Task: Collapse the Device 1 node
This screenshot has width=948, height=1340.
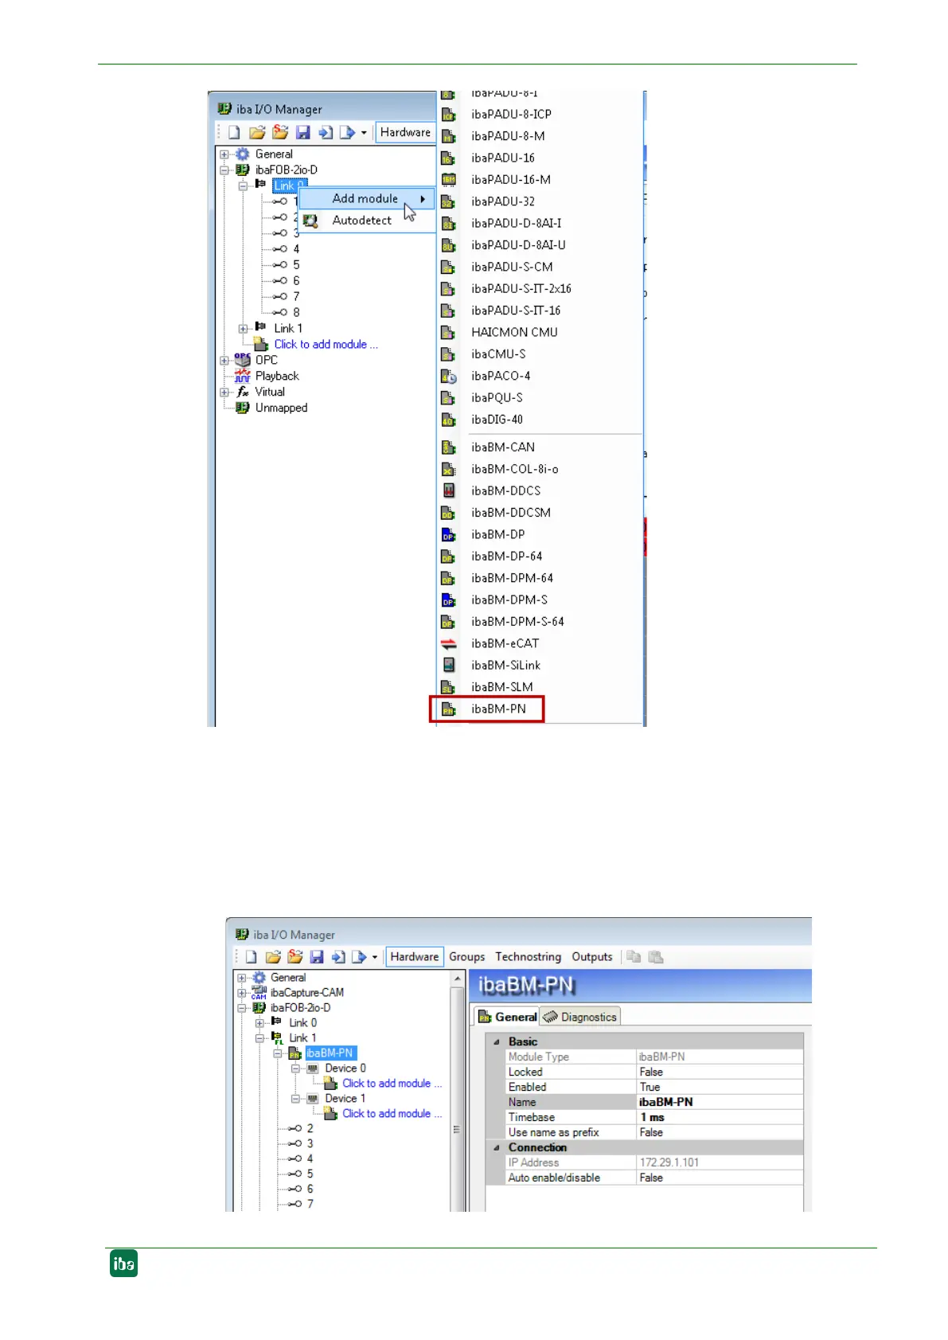Action: click(295, 1099)
